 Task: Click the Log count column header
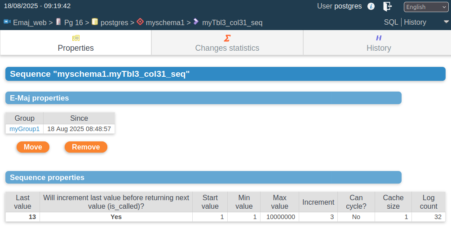[x=429, y=202]
